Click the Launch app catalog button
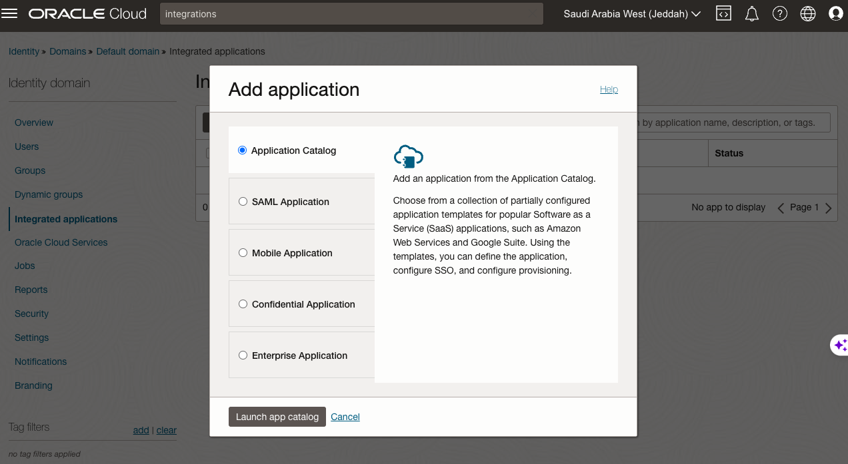The height and width of the screenshot is (464, 848). click(x=277, y=417)
